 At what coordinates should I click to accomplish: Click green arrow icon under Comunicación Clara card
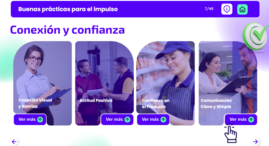(x=251, y=119)
